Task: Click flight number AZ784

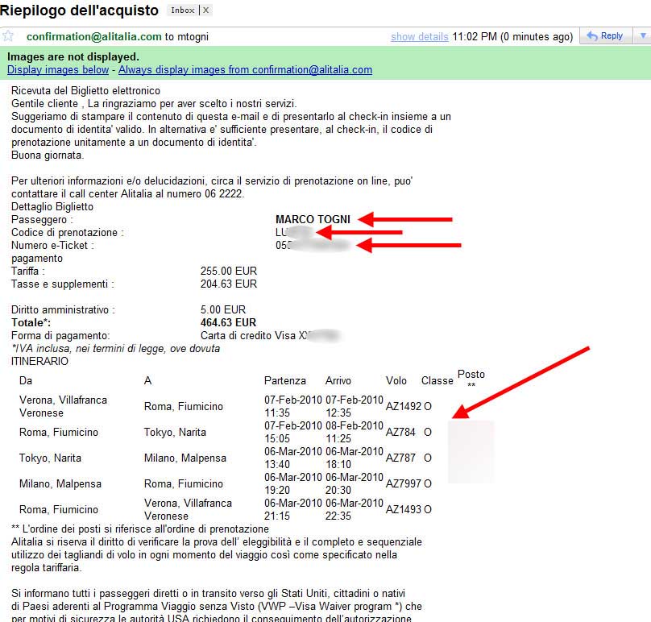Action: tap(400, 432)
